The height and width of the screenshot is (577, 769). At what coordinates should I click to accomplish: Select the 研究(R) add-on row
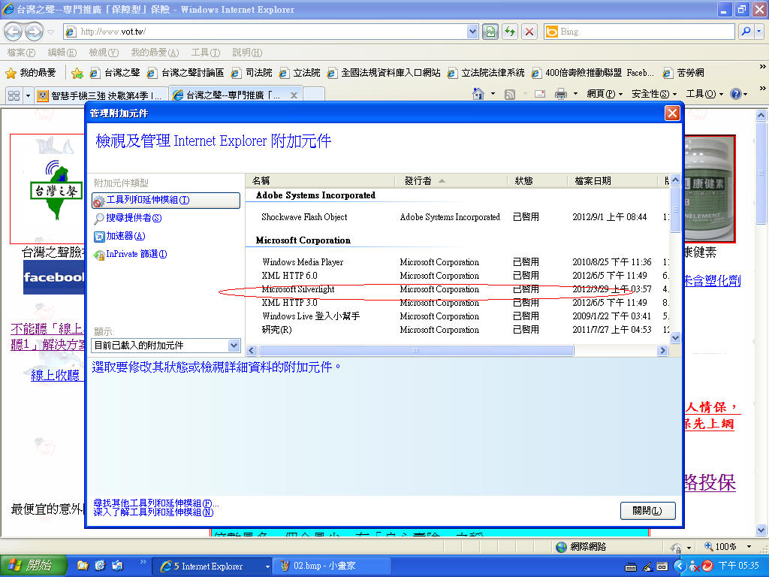(x=457, y=330)
